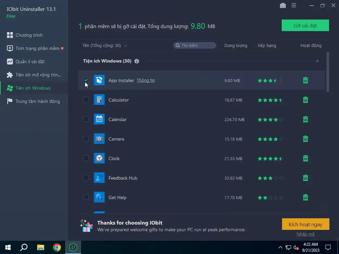339x254 pixels.
Task: Uncheck the App Installer checkbox
Action: tap(86, 80)
